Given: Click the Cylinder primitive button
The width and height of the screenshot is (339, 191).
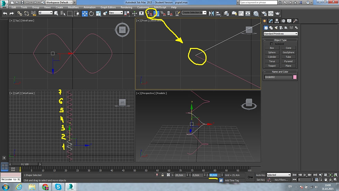Looking at the screenshot, I should coord(272,57).
